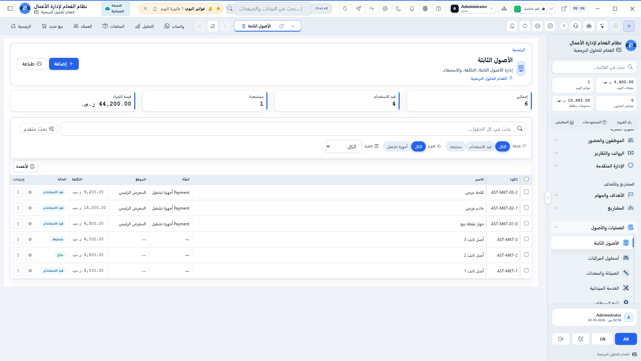Expand the الموظفون والحضور sidebar section

[594, 140]
